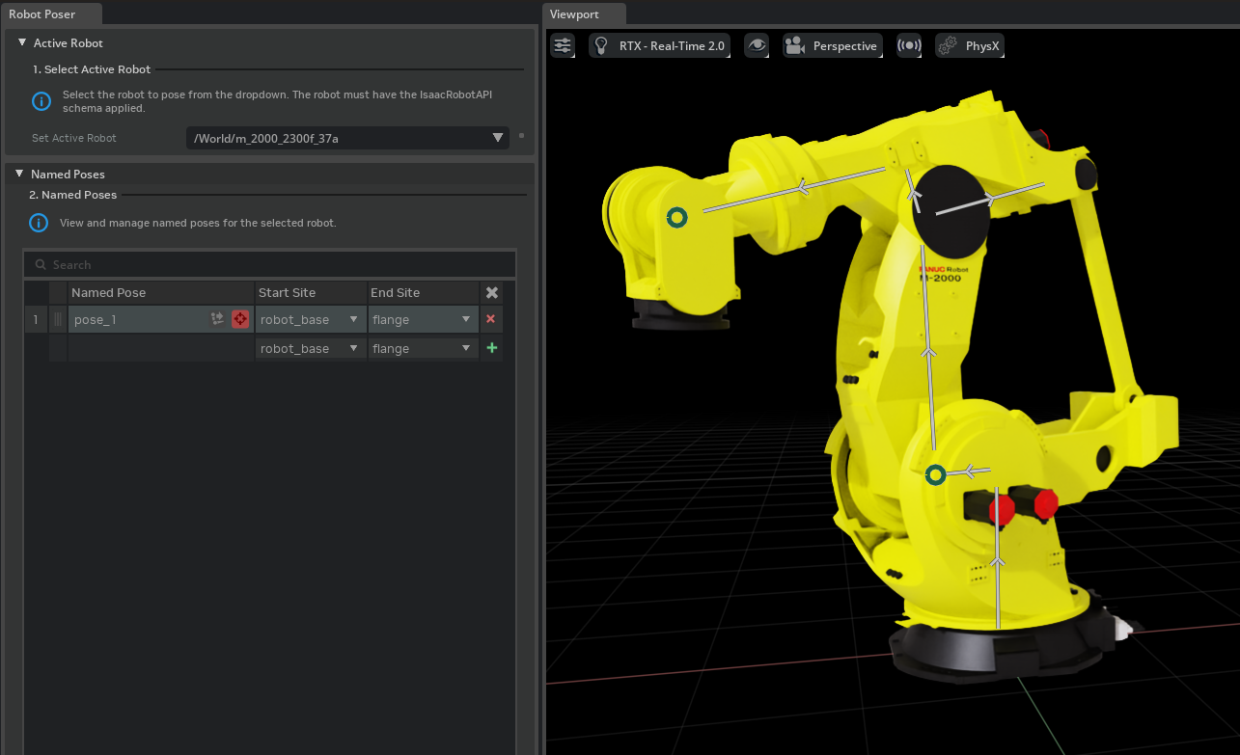Screen dimensions: 1240x755
Task: Click the red target icon for pose_1
Action: tap(240, 319)
